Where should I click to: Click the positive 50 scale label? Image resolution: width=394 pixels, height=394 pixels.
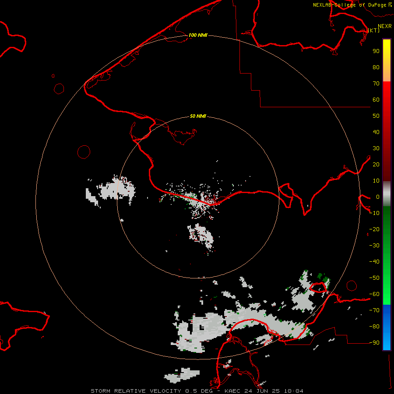(376, 116)
